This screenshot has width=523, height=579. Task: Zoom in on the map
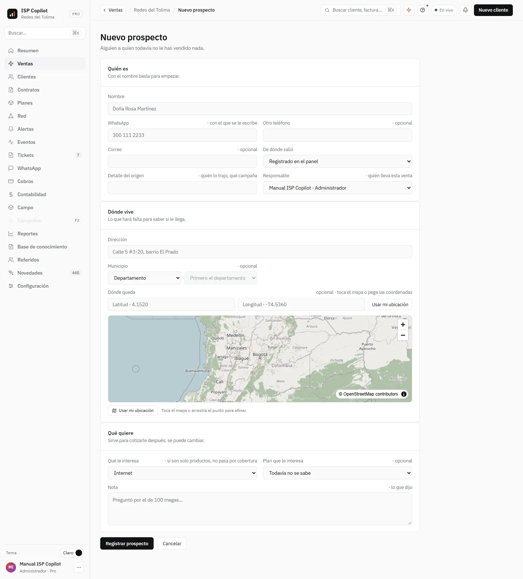(403, 324)
